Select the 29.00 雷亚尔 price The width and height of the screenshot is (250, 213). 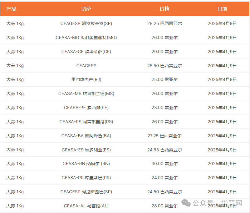(164, 52)
